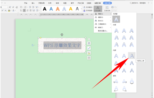Open the 阴影(S) shadow submenu
Screen dimensions: 154x98
coord(103,14)
